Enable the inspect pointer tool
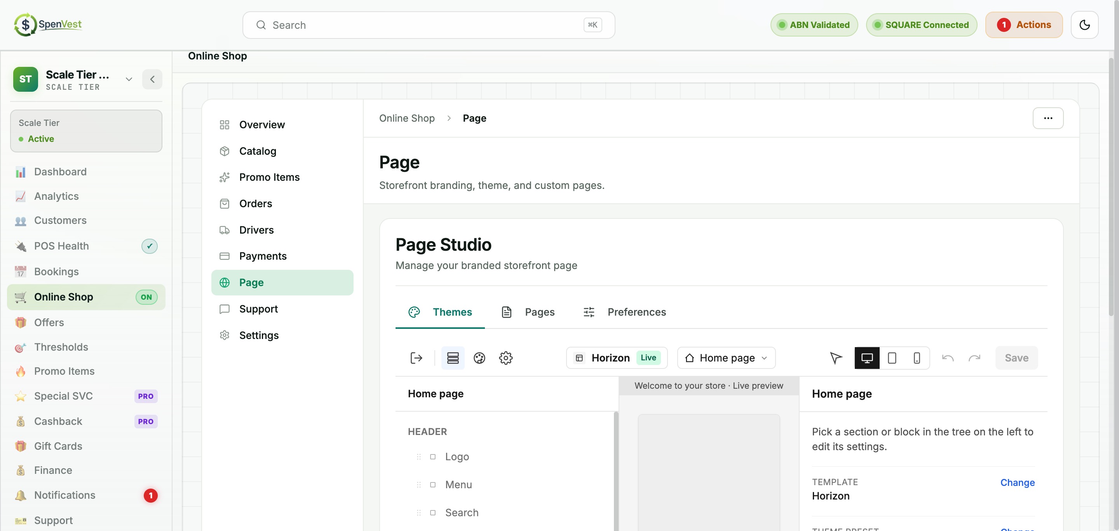Viewport: 1119px width, 531px height. click(835, 358)
